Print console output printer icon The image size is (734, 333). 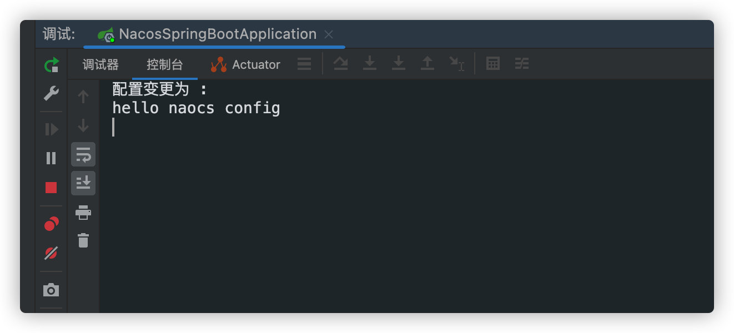click(83, 212)
